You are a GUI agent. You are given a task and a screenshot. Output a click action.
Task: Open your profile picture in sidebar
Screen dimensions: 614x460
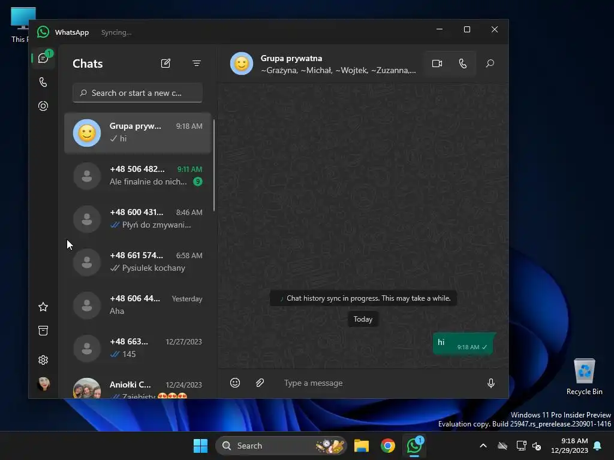[43, 384]
